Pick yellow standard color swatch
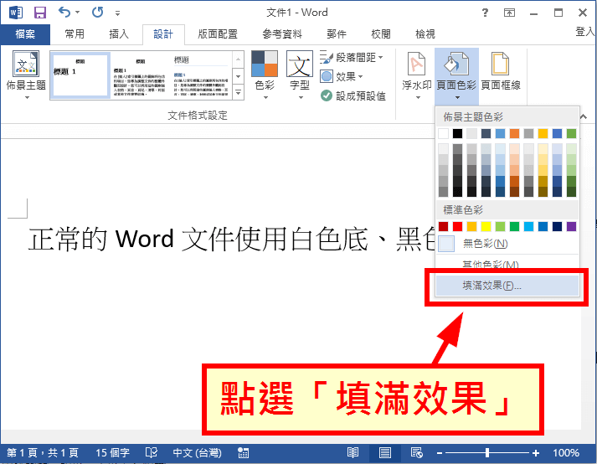Screen dimensions: 597x464 pyautogui.click(x=486, y=226)
